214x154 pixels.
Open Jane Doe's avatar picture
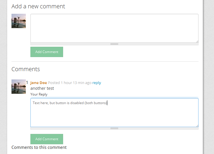click(19, 87)
